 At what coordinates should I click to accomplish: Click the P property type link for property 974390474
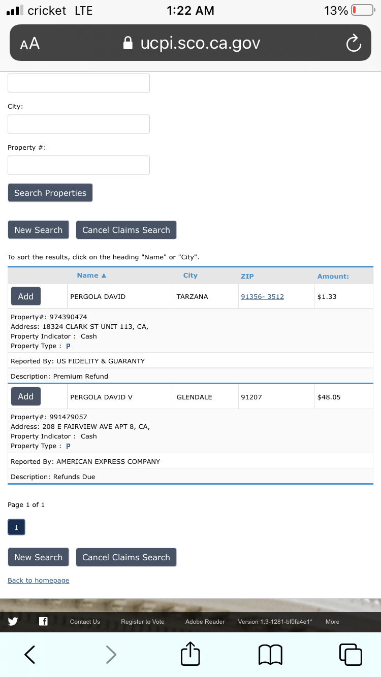coord(68,346)
